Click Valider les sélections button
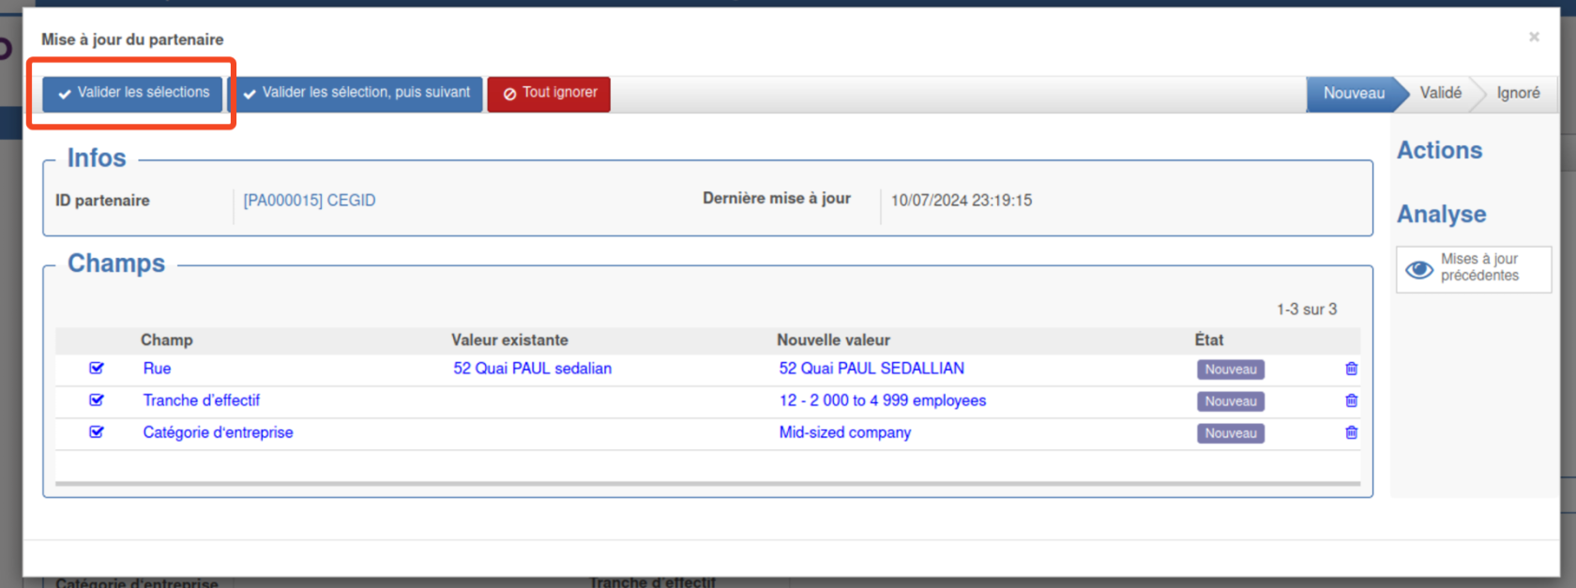The width and height of the screenshot is (1576, 588). tap(132, 93)
